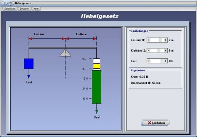Click the Last slider thumb
197x137 pixels.
click(162, 61)
